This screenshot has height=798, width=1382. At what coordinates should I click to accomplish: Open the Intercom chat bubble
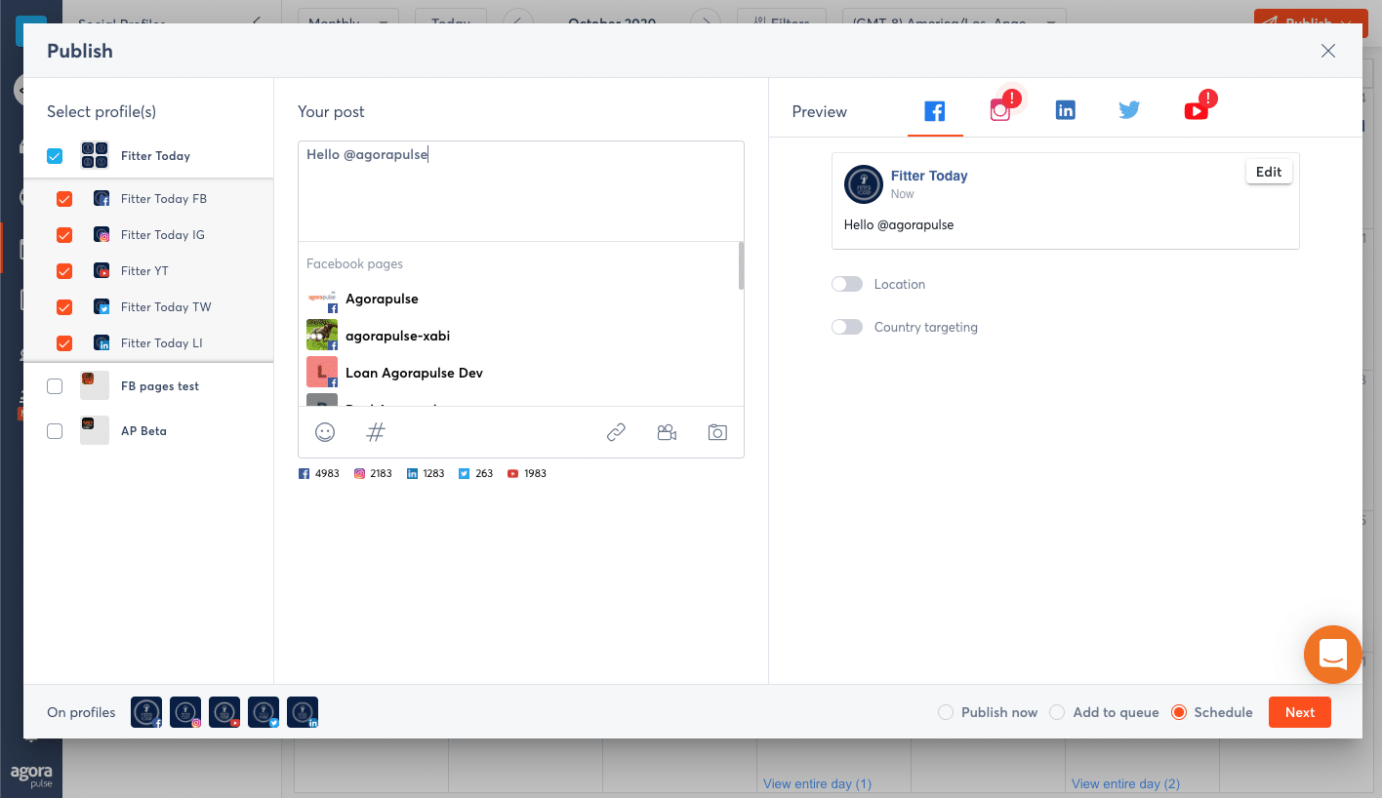point(1333,654)
